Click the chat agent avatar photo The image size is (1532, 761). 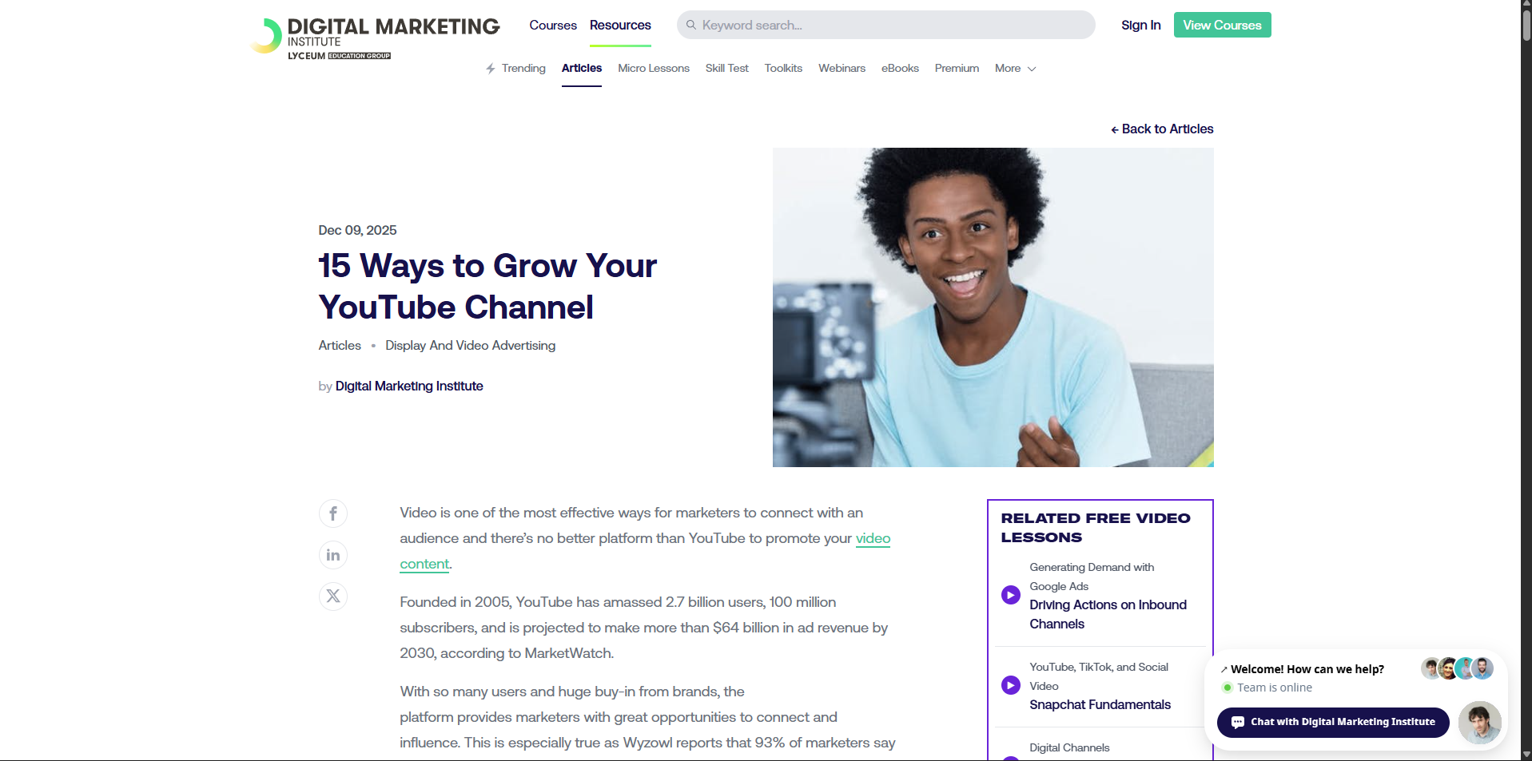1479,722
